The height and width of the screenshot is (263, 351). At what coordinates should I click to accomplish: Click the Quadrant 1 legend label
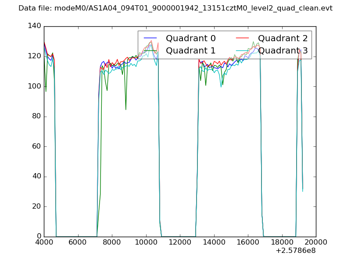pyautogui.click(x=190, y=50)
